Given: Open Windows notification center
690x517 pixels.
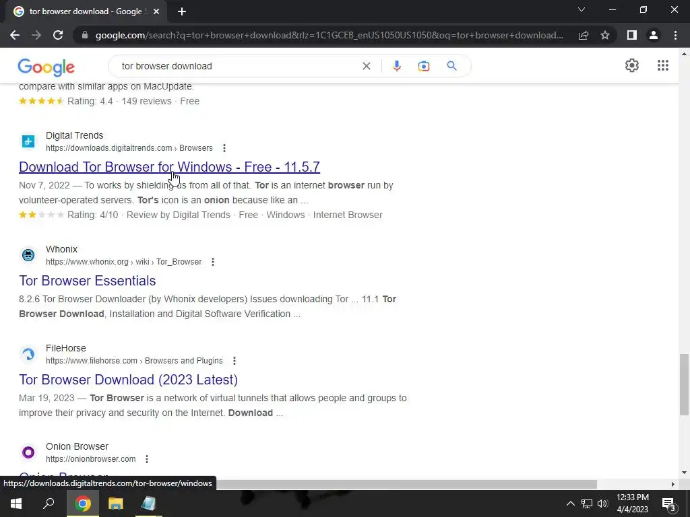Looking at the screenshot, I should tap(668, 504).
